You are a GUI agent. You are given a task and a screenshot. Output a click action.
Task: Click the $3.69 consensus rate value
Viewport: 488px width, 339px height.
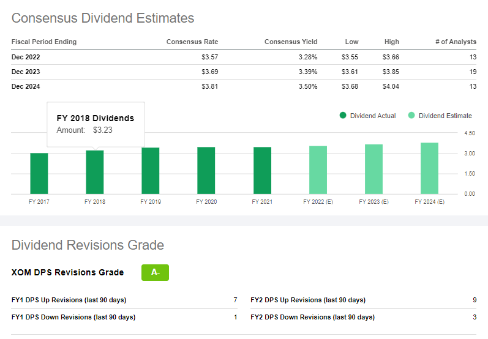(210, 72)
